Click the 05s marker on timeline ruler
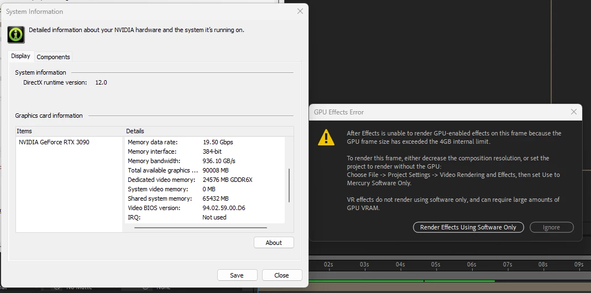591x293 pixels. (436, 265)
